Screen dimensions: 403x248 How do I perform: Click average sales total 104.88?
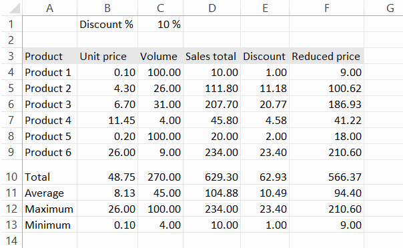[212, 193]
